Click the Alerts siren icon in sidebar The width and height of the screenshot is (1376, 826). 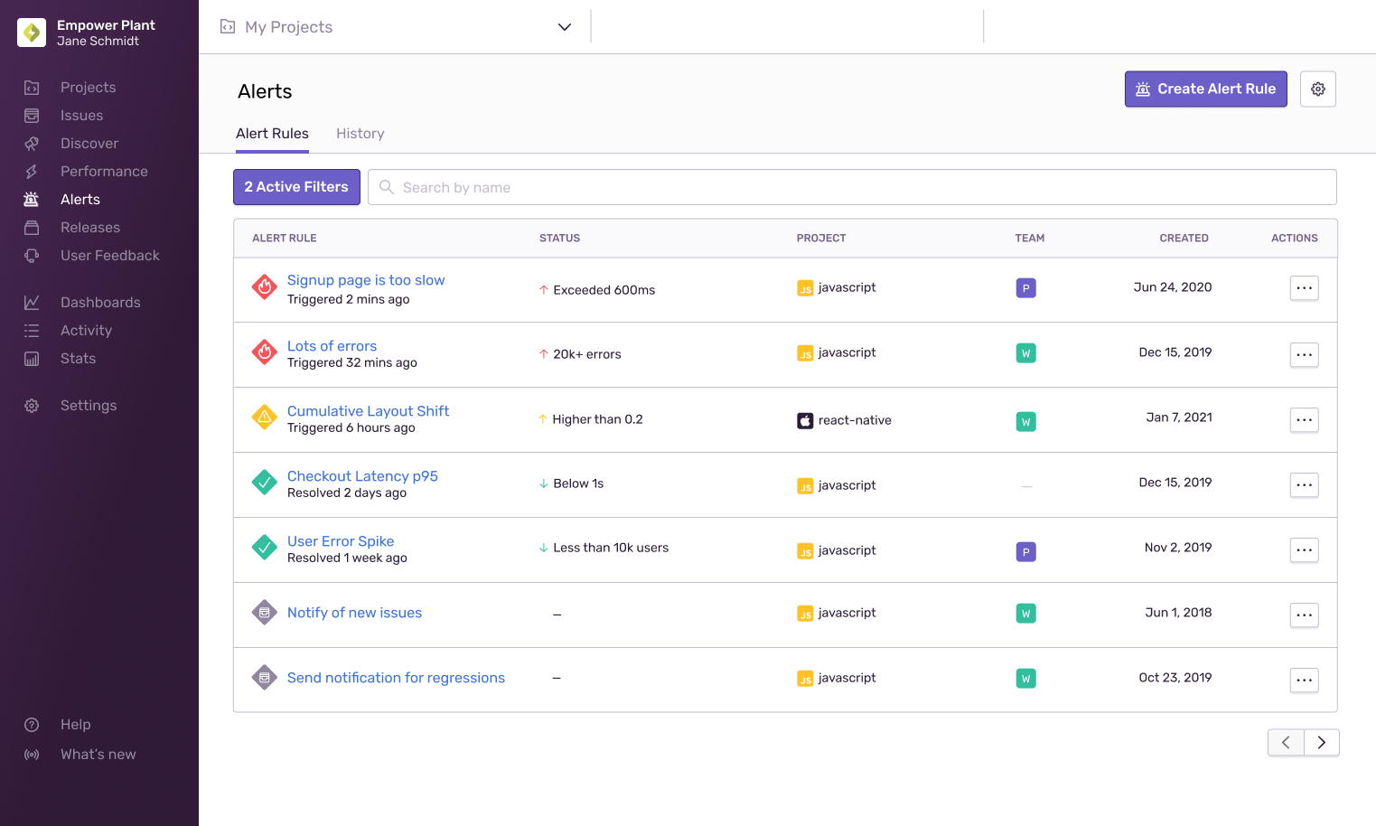pos(32,200)
